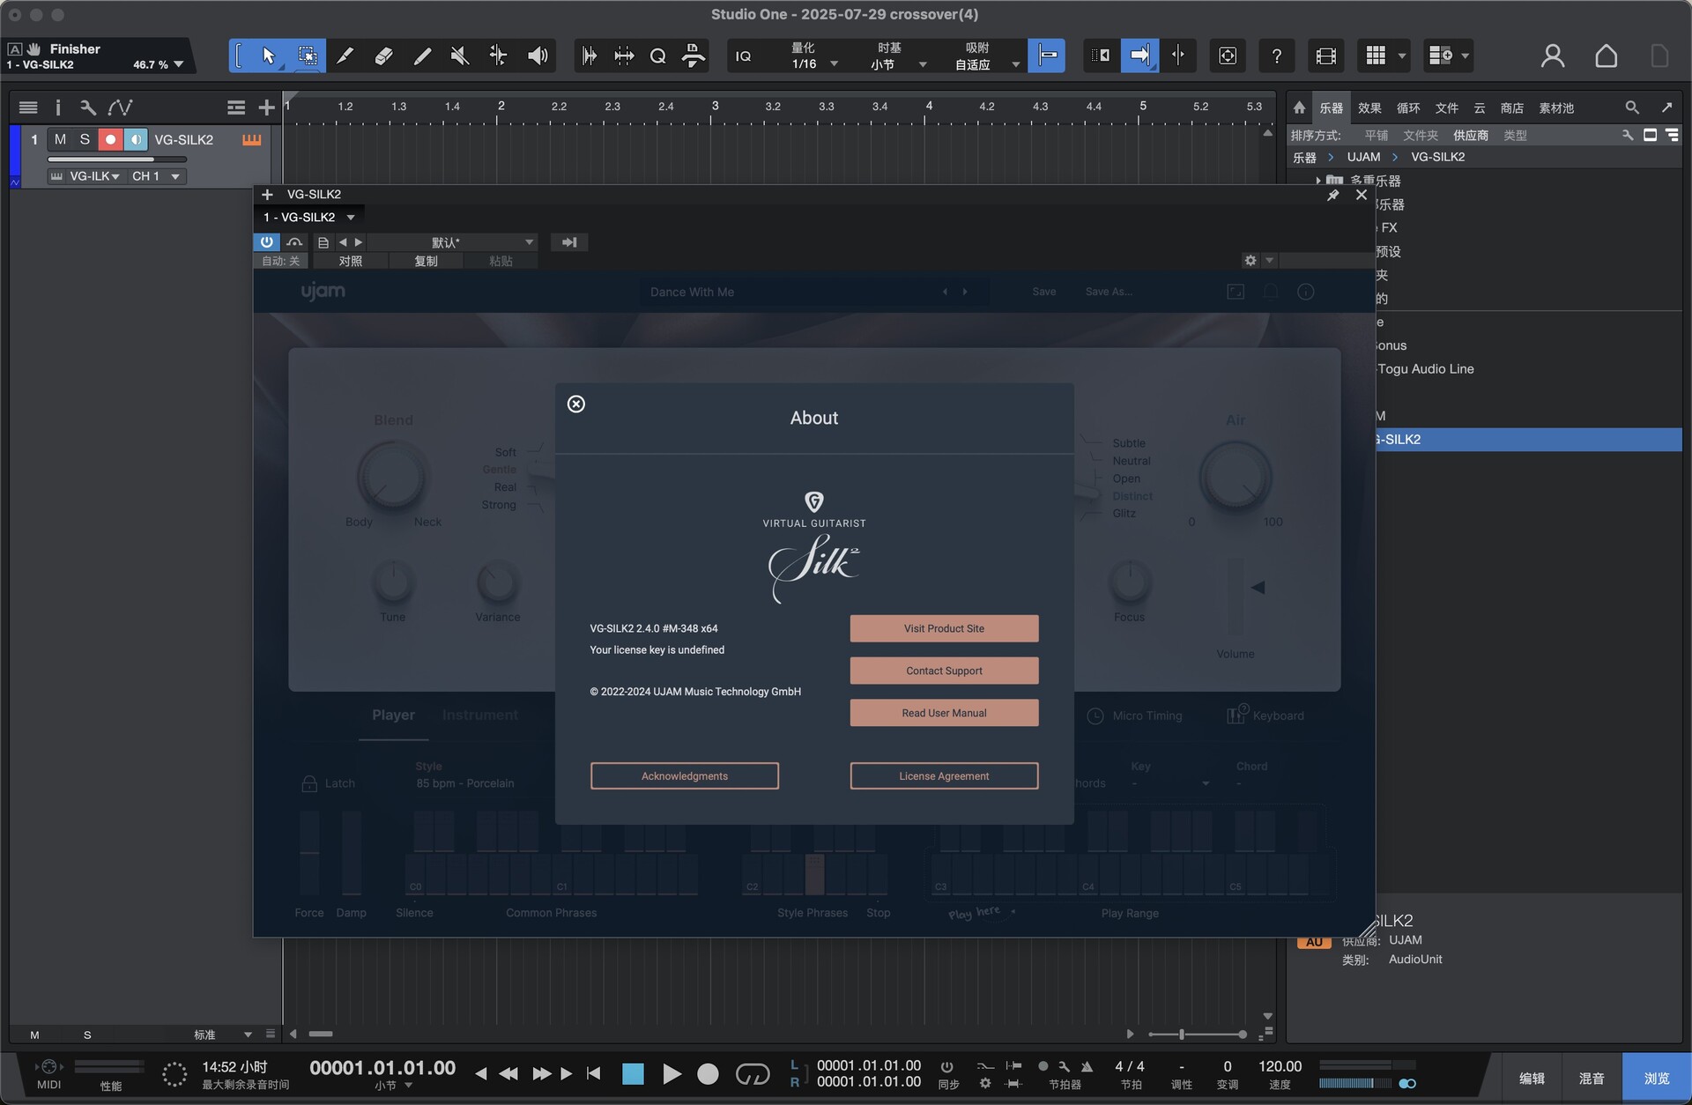Click the IQ button
This screenshot has width=1692, height=1105.
coord(744,56)
